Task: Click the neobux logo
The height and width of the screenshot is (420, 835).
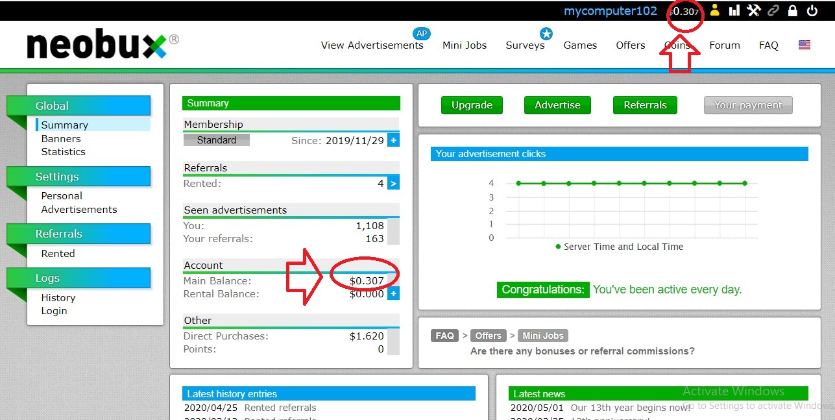Action: (x=103, y=45)
